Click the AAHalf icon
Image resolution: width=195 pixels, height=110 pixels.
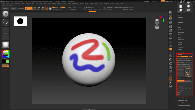[x=170, y=30]
